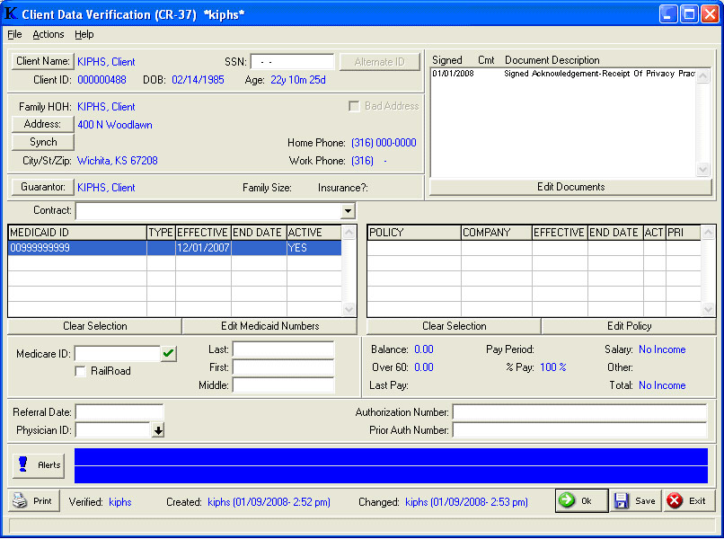Exit using the red X button

(x=687, y=501)
